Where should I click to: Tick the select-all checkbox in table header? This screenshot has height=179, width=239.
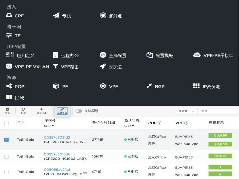7,123
